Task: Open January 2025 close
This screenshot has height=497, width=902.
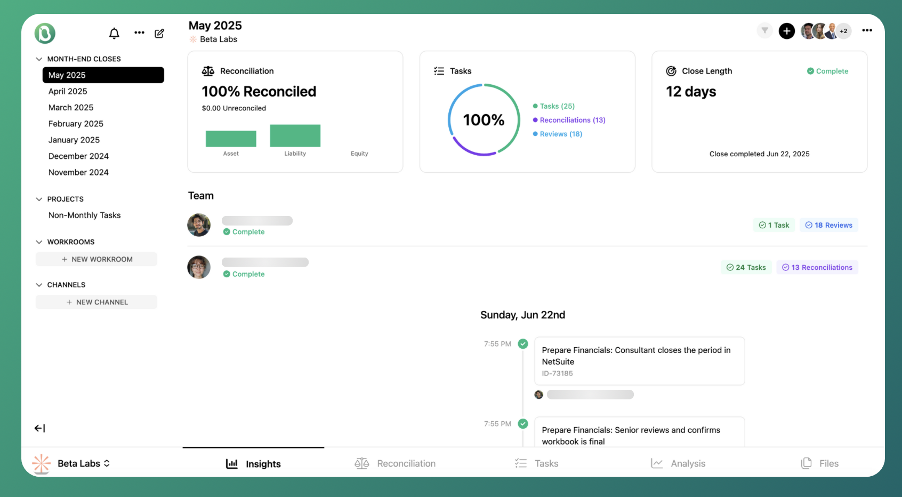Action: (74, 140)
